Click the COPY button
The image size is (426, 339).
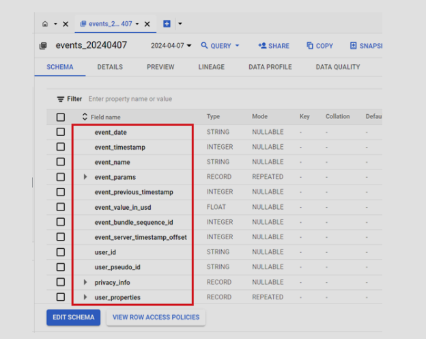click(x=319, y=46)
